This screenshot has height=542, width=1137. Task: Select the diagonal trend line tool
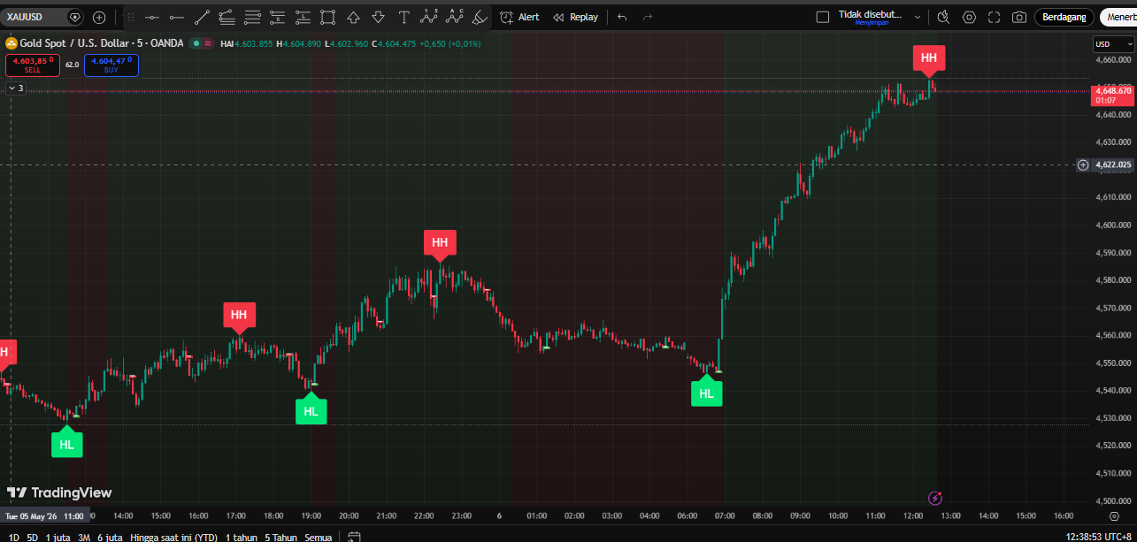click(202, 17)
